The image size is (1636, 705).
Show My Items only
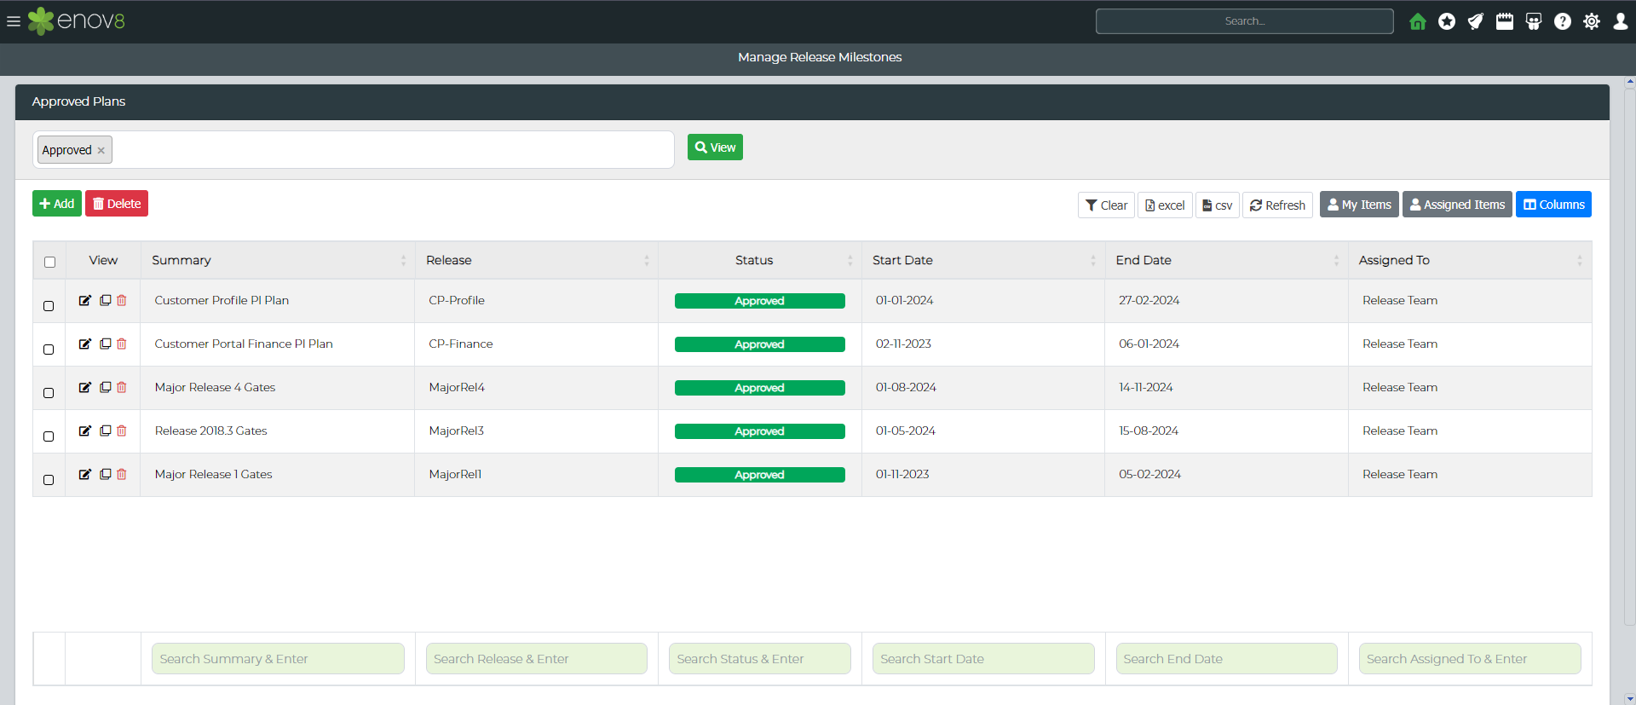pos(1359,204)
